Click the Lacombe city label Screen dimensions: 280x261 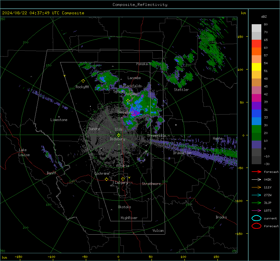pos(134,78)
